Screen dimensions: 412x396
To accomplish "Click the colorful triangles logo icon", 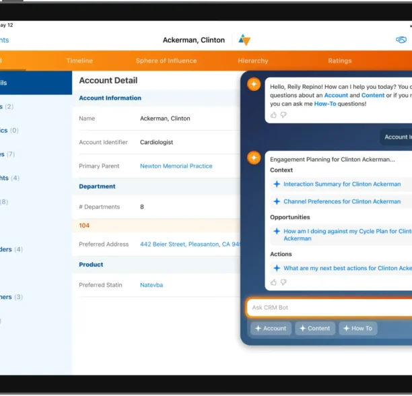I will [244, 40].
